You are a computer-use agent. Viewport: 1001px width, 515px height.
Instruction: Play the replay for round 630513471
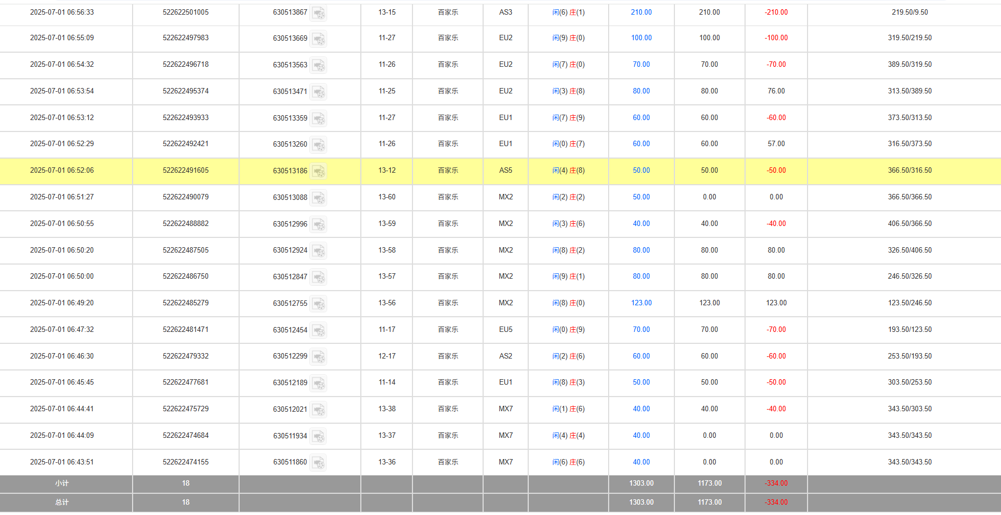coord(318,92)
